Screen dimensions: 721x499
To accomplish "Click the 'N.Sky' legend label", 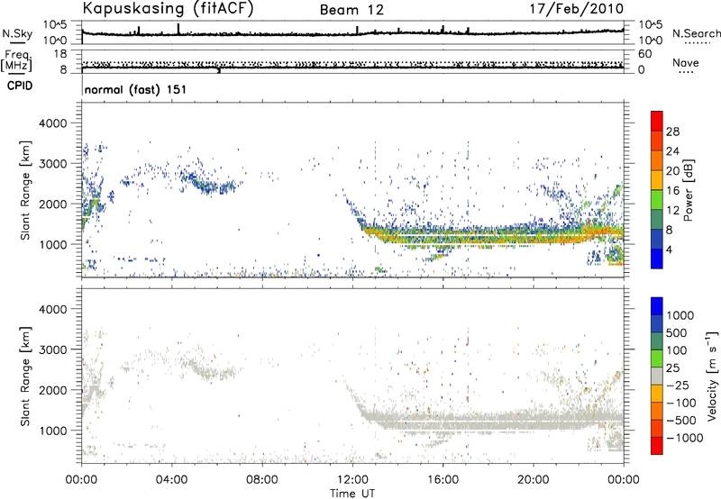I will 17,33.
